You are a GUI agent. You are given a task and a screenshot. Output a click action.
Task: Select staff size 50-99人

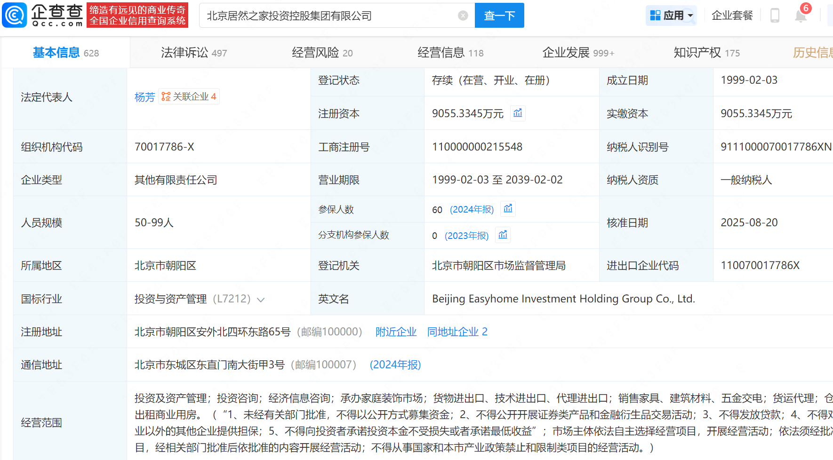(154, 222)
